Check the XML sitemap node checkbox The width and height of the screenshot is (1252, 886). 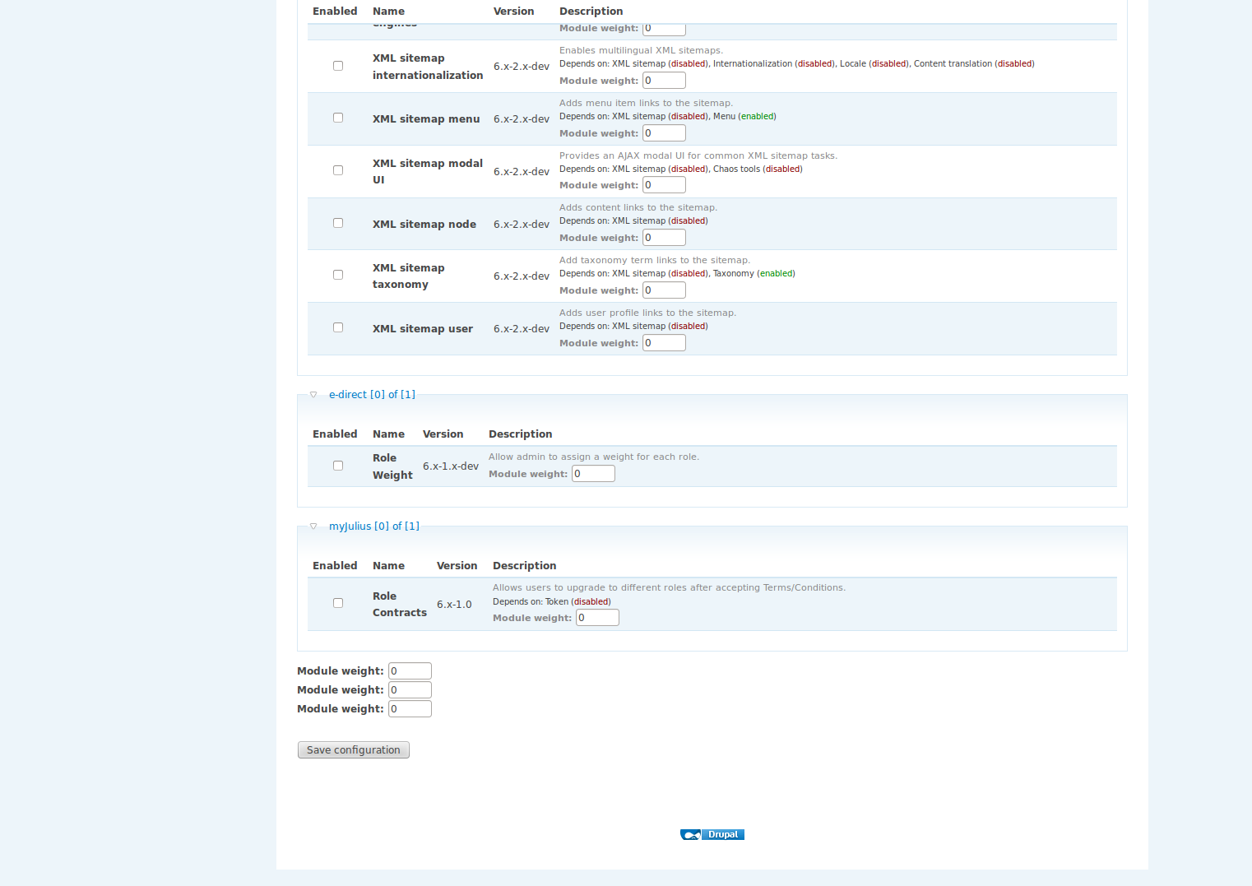tap(337, 222)
